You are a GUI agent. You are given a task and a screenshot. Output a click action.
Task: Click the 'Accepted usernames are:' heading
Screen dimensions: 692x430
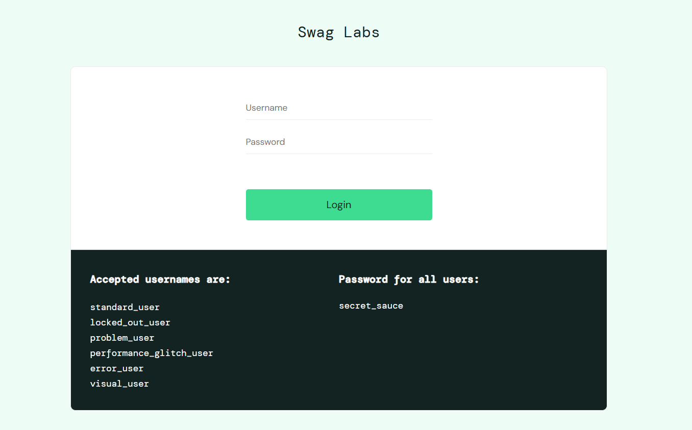(x=160, y=280)
